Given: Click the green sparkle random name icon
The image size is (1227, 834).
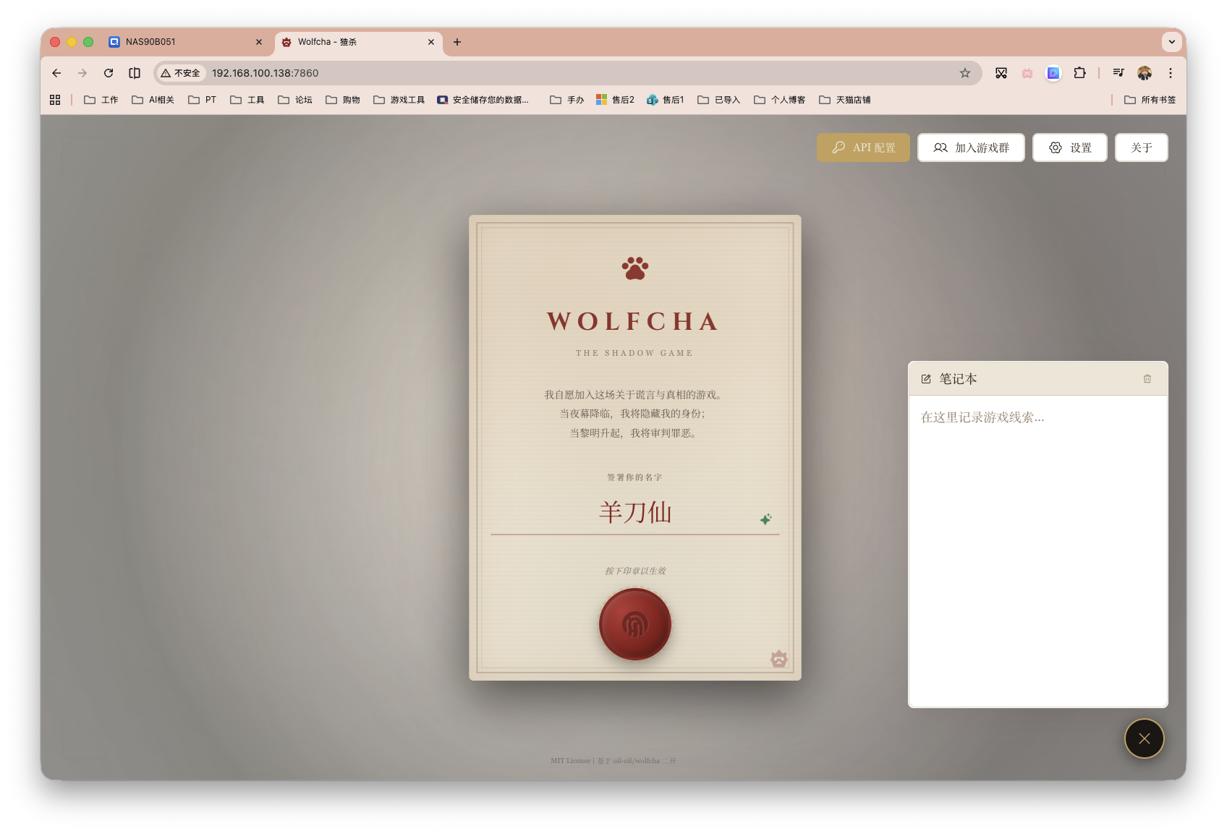Looking at the screenshot, I should click(765, 519).
